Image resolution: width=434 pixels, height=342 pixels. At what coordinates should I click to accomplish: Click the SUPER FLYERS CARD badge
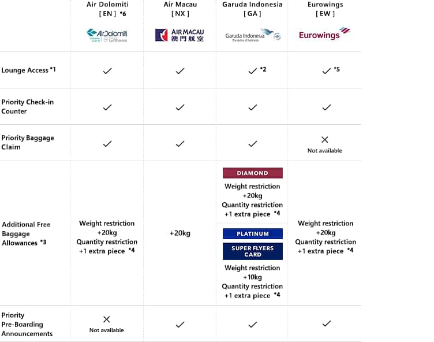click(252, 251)
